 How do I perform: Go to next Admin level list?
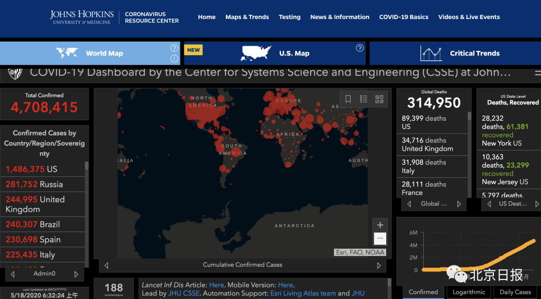pyautogui.click(x=76, y=274)
